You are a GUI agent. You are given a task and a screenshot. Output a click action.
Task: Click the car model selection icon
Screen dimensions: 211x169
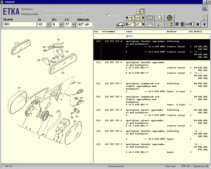(120, 24)
